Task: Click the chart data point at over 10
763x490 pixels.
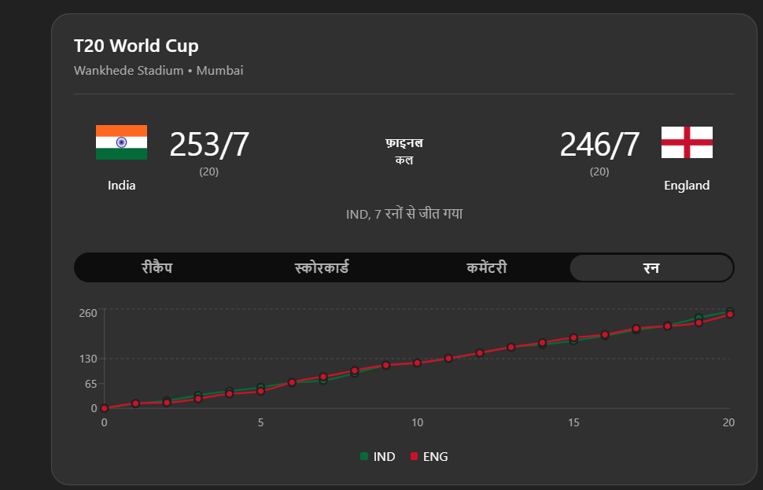Action: 417,363
